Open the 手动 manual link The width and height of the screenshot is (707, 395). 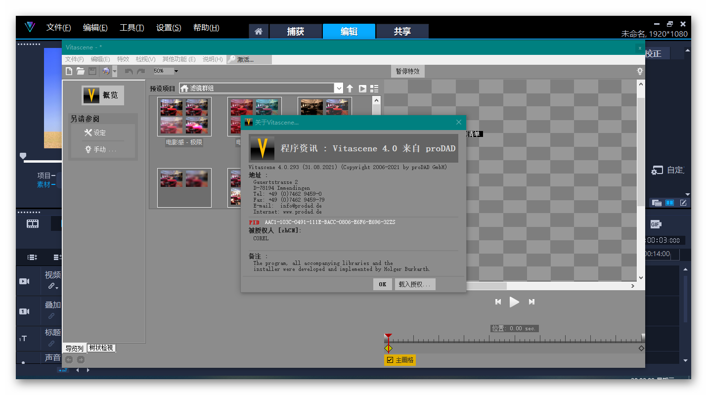point(101,149)
